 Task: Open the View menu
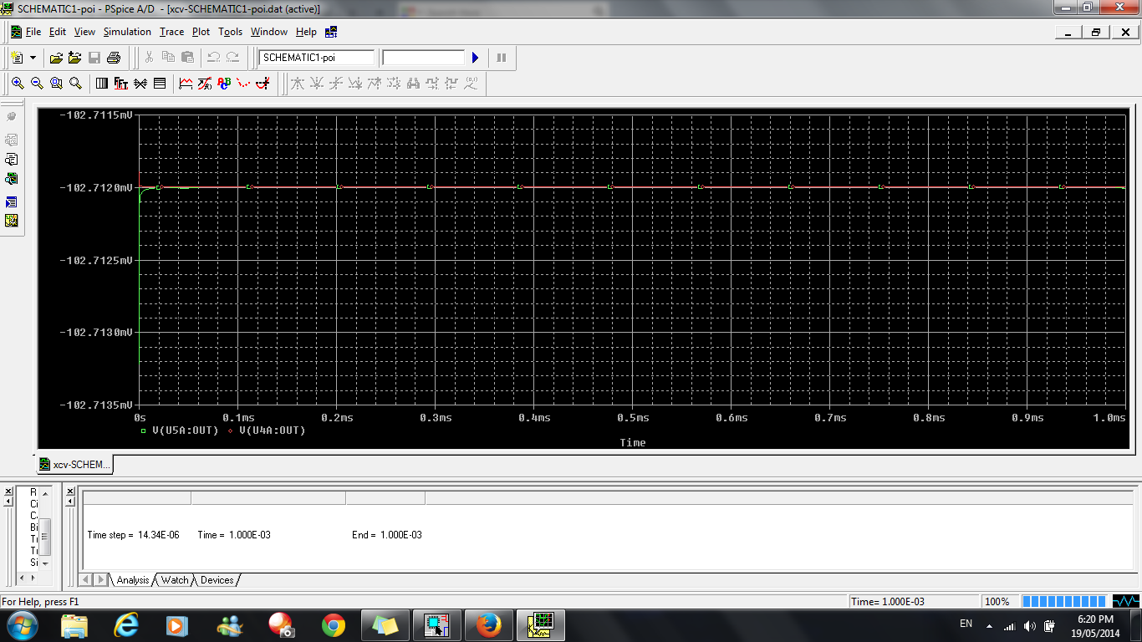tap(85, 32)
